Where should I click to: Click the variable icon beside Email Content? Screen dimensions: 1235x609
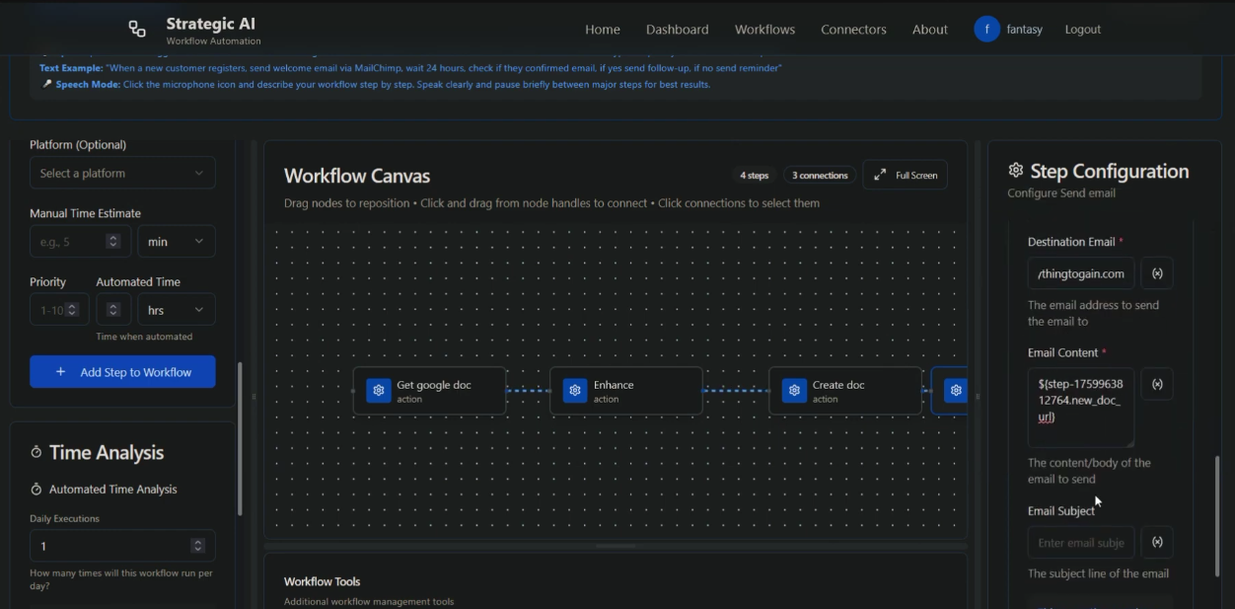click(x=1157, y=383)
